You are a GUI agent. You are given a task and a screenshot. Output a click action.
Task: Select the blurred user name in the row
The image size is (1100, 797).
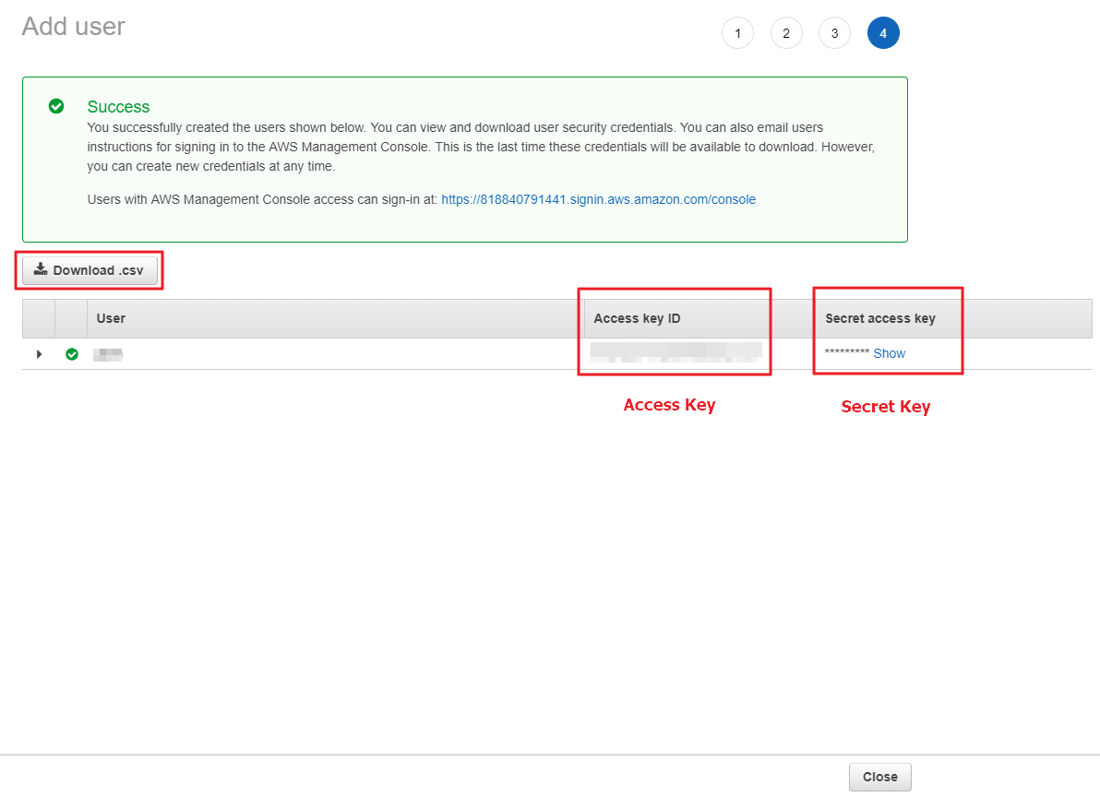(109, 354)
